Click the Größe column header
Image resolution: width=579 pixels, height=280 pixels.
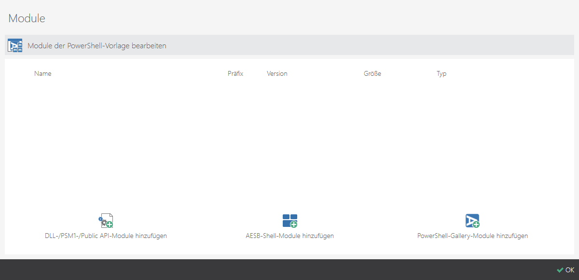click(372, 73)
